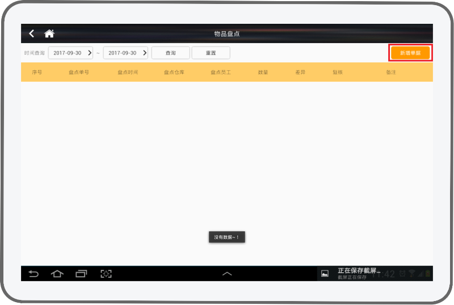
Task: Tap the 差异 column header
Action: point(300,73)
